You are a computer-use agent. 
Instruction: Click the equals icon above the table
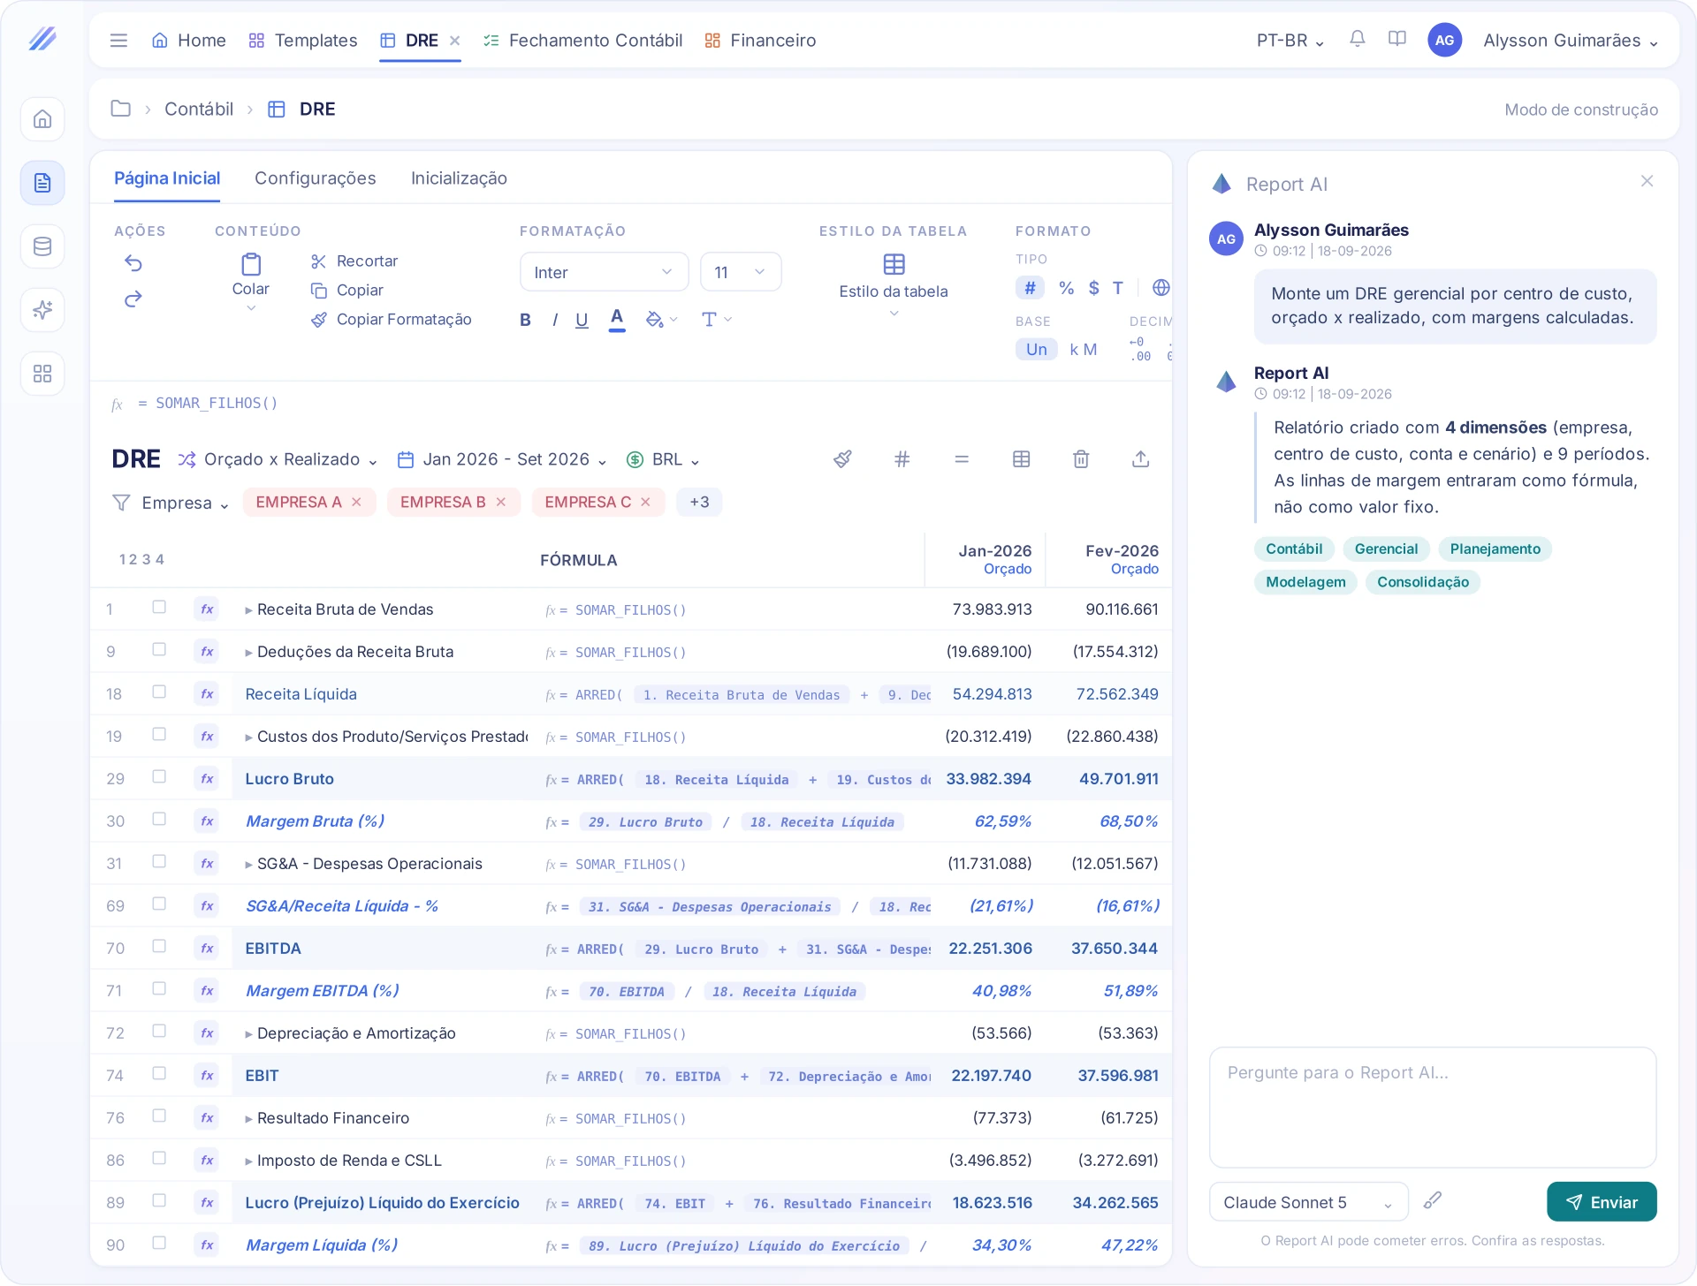tap(962, 459)
